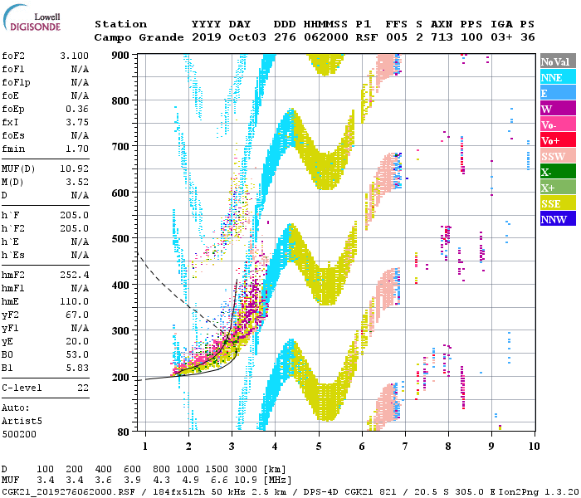Viewport: 581px width, 498px height.
Task: Click the Lowell Digisonde logo
Action: (x=32, y=17)
